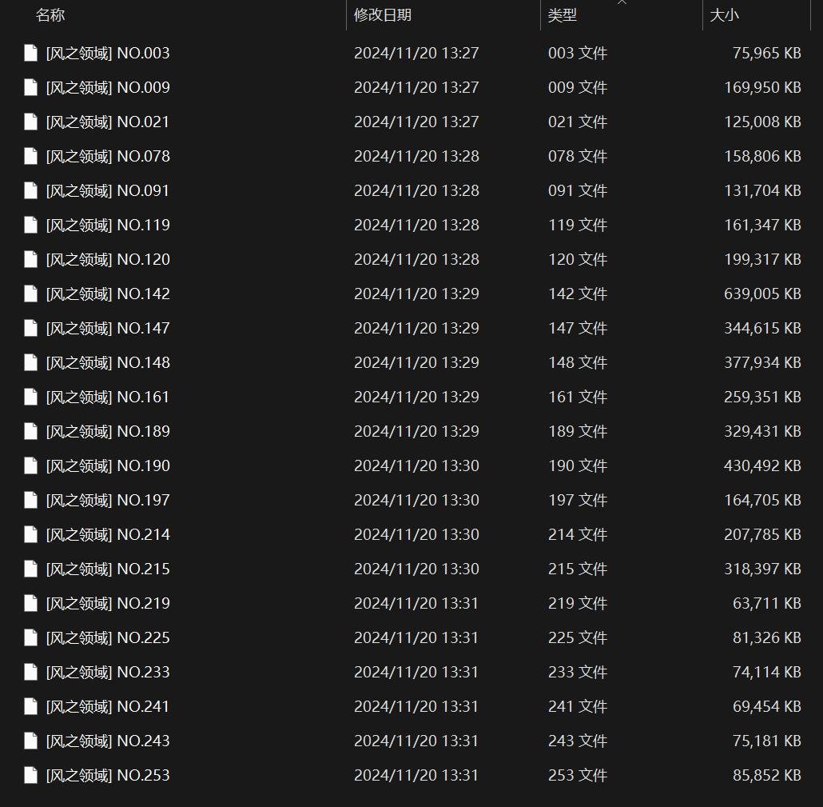Toggle sort arrow above 类型 header
The height and width of the screenshot is (807, 823).
pos(622,2)
